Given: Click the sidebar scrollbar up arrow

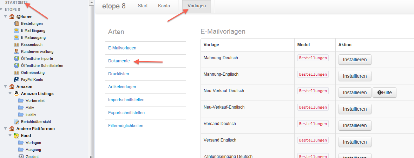Looking at the screenshot, I should (91, 2).
